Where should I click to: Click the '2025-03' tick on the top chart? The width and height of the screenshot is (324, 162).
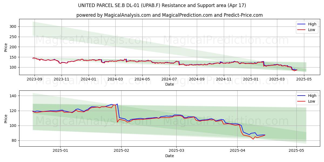coord(277,79)
